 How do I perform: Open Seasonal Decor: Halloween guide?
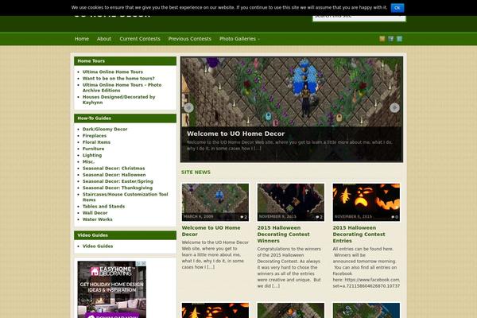pos(114,175)
